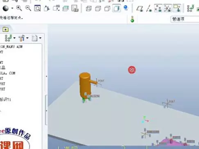Select the top assembly in model tree
Viewport: 199px width, 149px height.
[x=11, y=47]
